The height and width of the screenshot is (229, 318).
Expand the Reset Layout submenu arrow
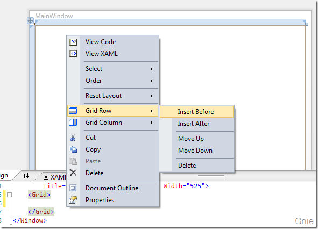152,96
